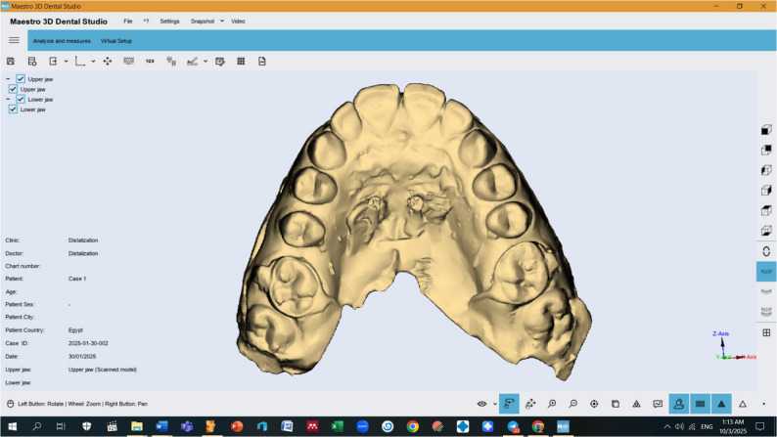This screenshot has width=777, height=437.
Task: Click the center target view icon
Action: (594, 404)
